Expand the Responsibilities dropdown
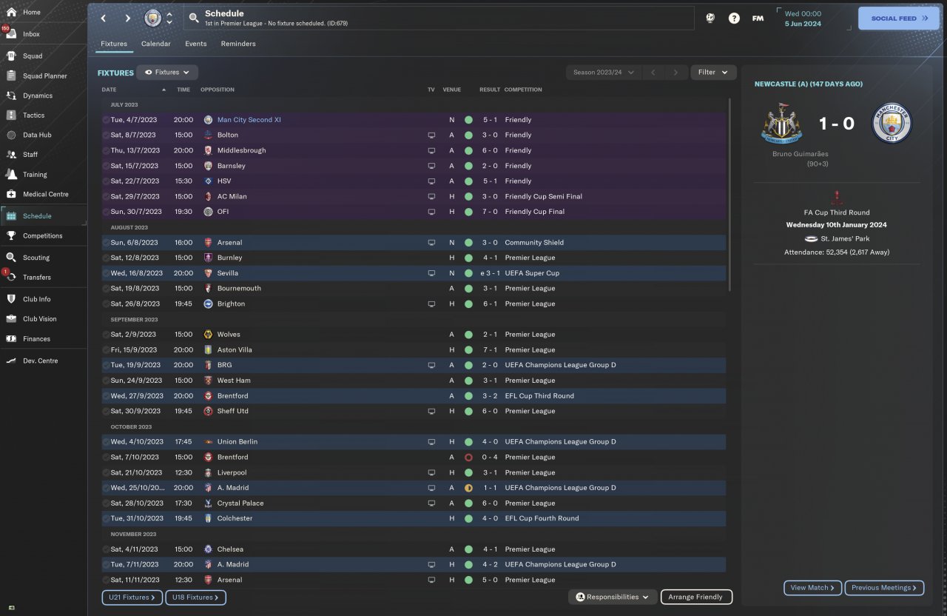The height and width of the screenshot is (616, 947). [613, 597]
